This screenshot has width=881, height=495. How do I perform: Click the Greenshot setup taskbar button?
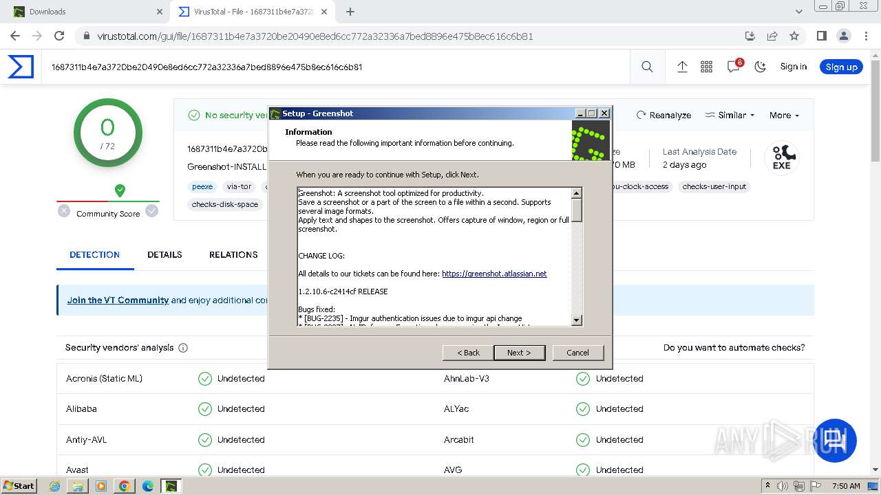tap(171, 486)
